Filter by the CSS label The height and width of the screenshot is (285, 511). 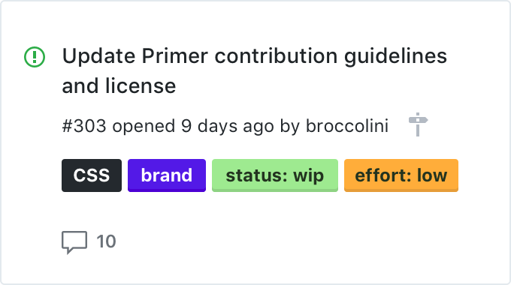(x=92, y=175)
